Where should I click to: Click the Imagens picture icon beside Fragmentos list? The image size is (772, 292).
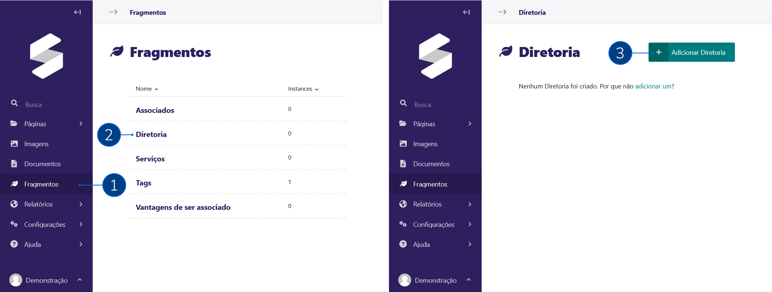click(x=14, y=144)
